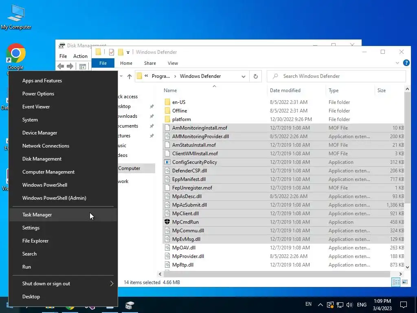Launch Windows PowerShell (Admin)
417x313 pixels.
coord(63,198)
